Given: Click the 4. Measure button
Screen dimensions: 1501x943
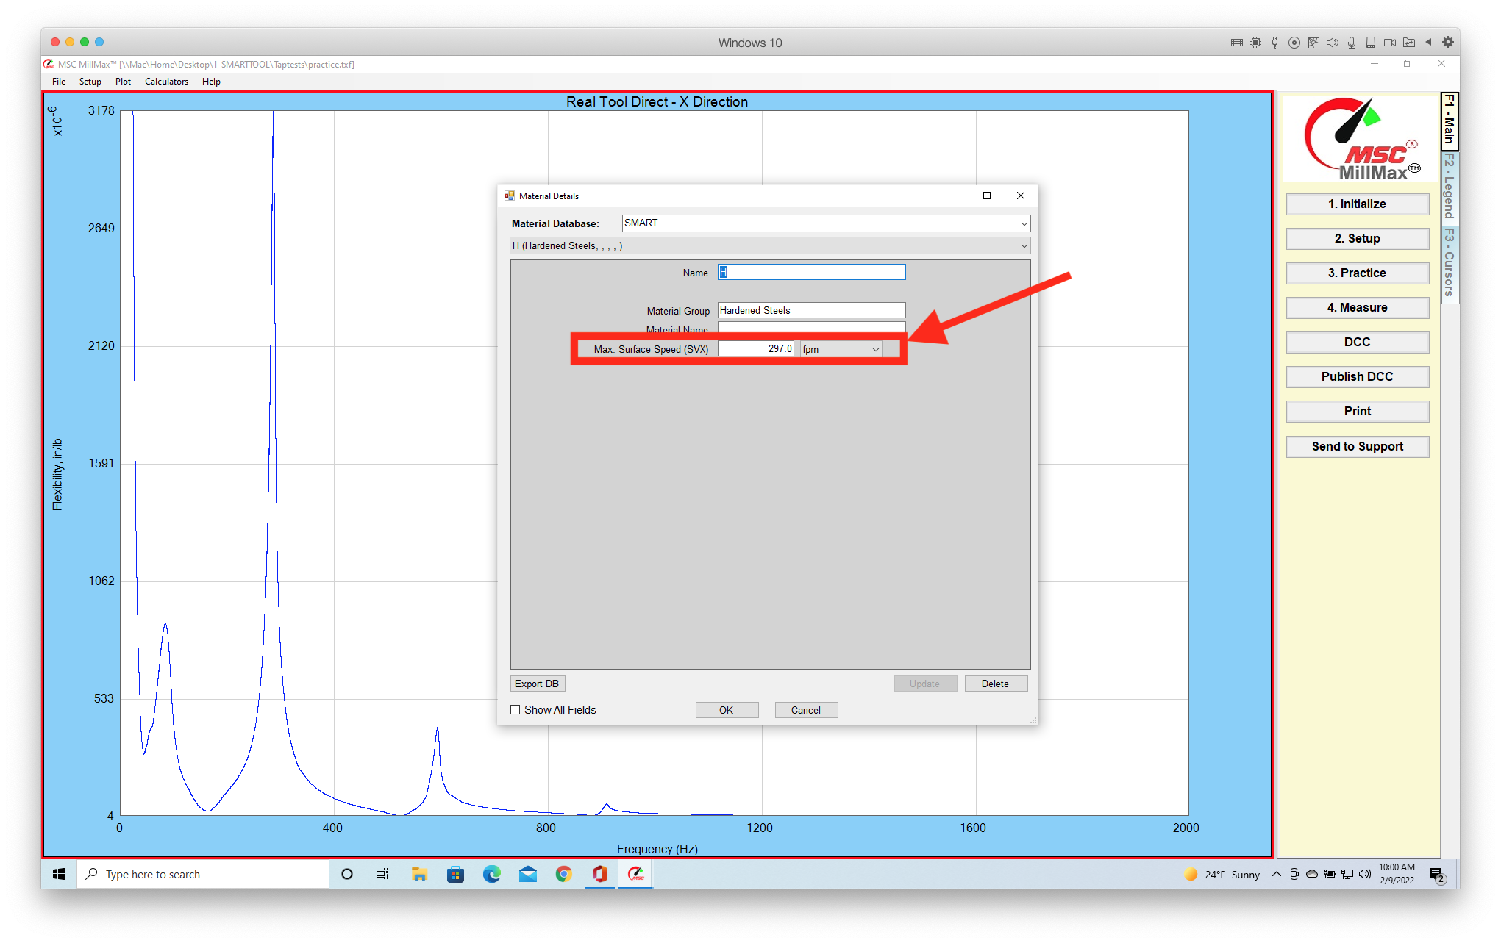Looking at the screenshot, I should [1357, 308].
